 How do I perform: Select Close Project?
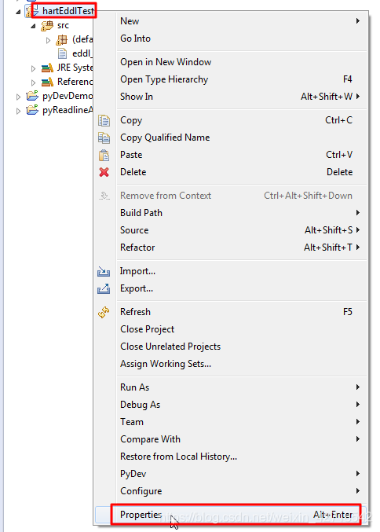pyautogui.click(x=241, y=329)
